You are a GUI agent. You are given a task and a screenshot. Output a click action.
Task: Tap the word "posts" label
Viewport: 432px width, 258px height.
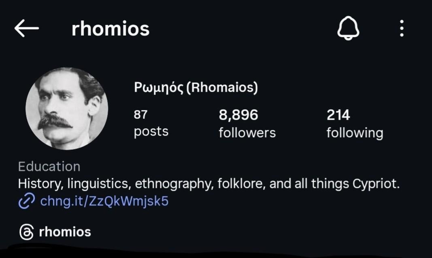click(151, 132)
